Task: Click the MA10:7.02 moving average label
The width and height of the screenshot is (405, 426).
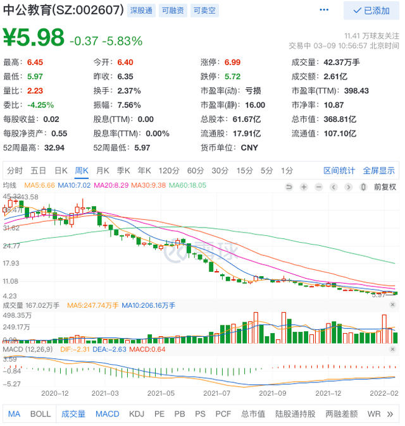Action: pos(74,185)
